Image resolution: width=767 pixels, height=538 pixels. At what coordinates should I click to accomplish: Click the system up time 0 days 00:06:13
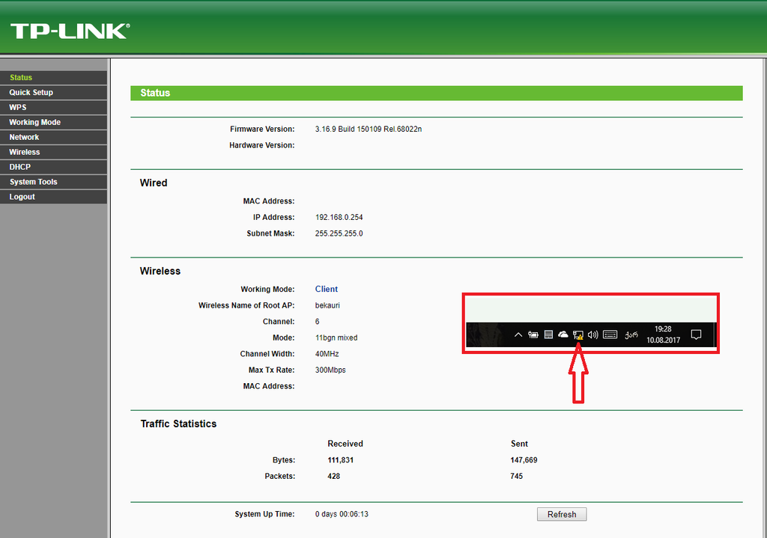(342, 514)
